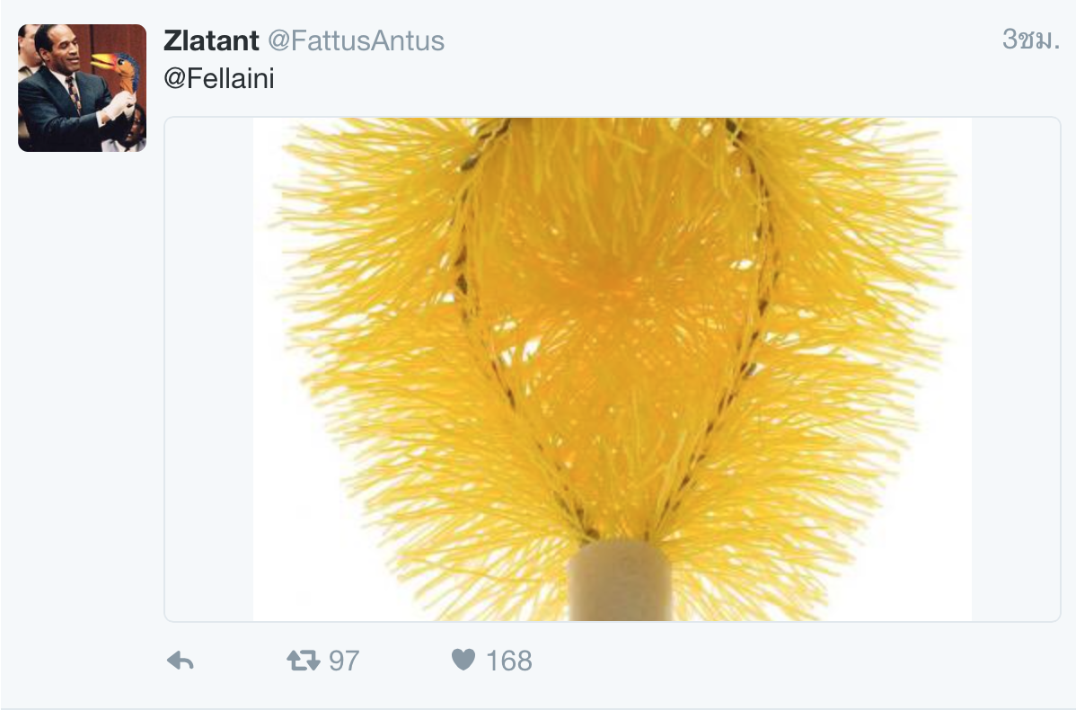Open the @Fellaini mention

pyautogui.click(x=218, y=79)
